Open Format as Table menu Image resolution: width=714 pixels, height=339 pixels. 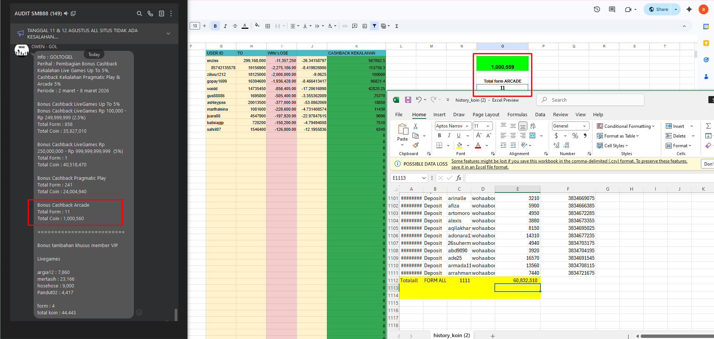pyautogui.click(x=618, y=136)
